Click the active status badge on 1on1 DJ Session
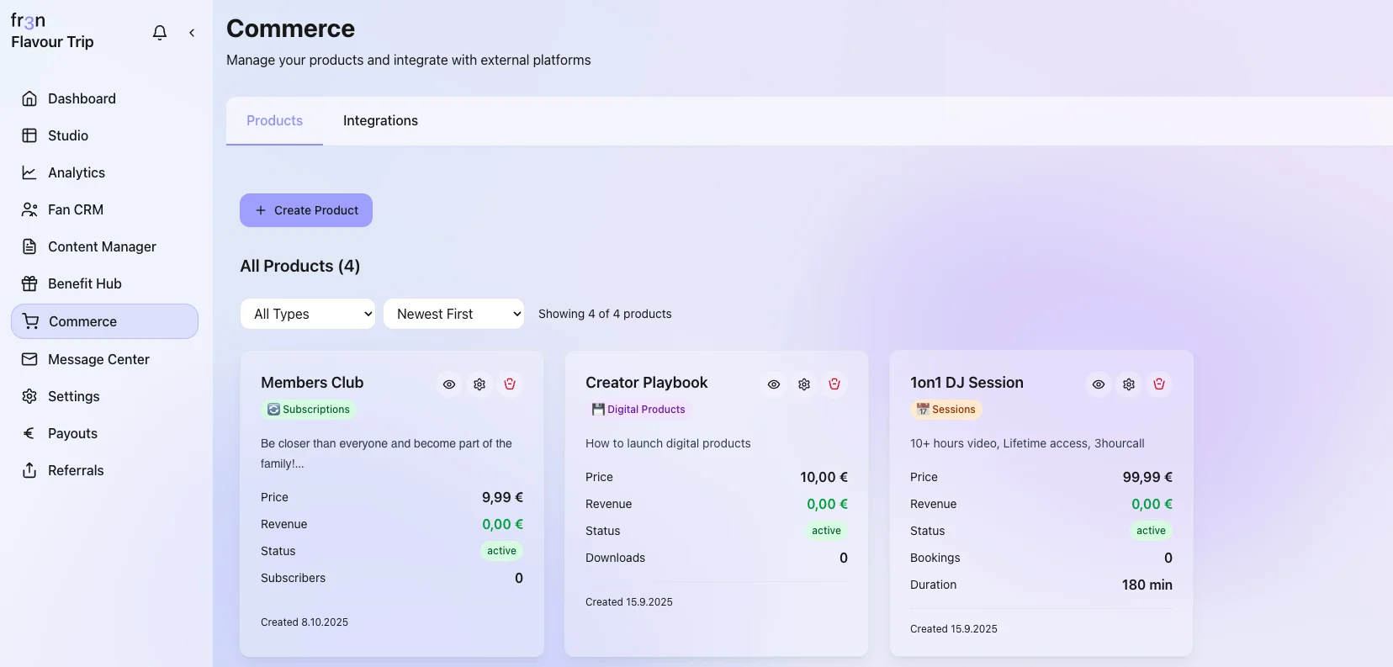This screenshot has width=1393, height=667. coord(1151,531)
